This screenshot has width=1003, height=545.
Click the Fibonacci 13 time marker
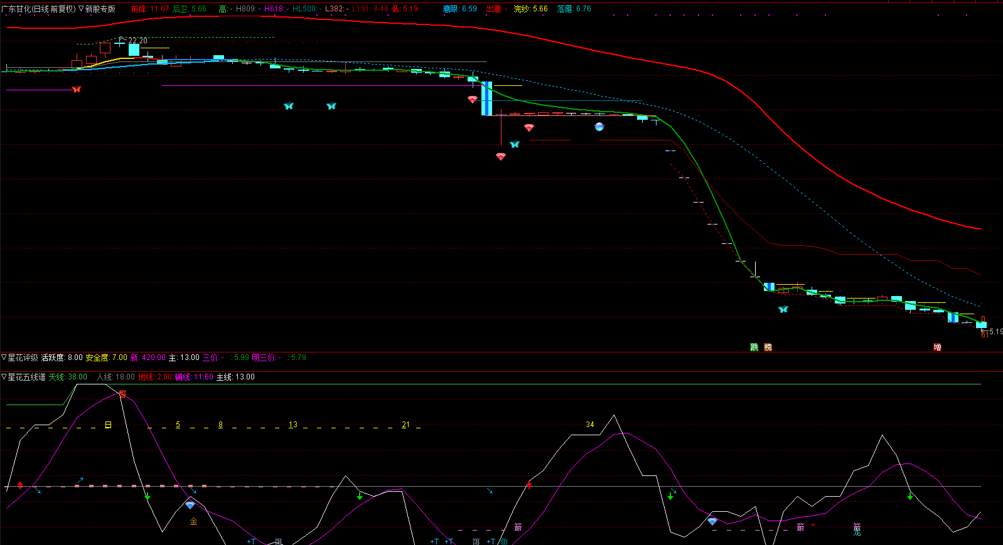pos(293,425)
